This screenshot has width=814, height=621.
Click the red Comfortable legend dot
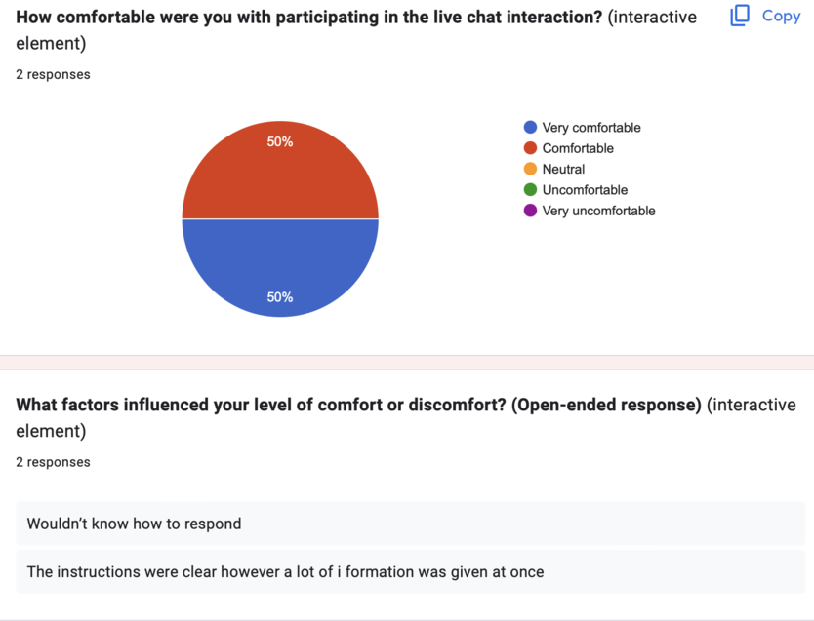[531, 148]
